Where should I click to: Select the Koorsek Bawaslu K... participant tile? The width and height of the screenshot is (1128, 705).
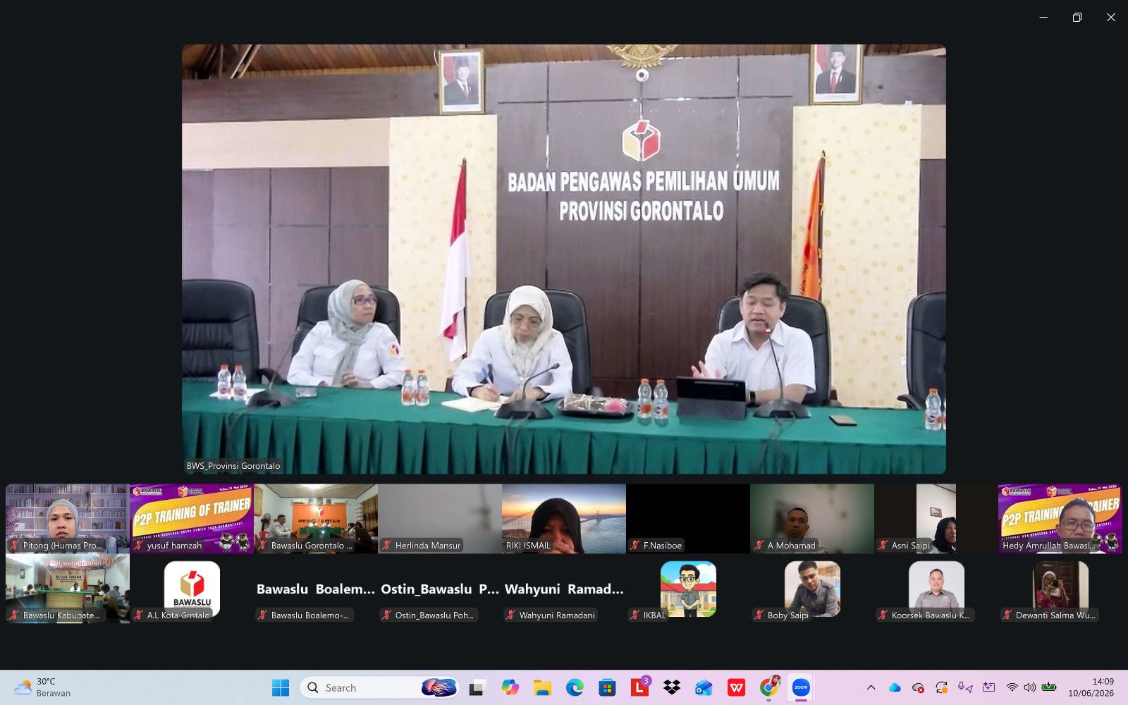pos(936,588)
